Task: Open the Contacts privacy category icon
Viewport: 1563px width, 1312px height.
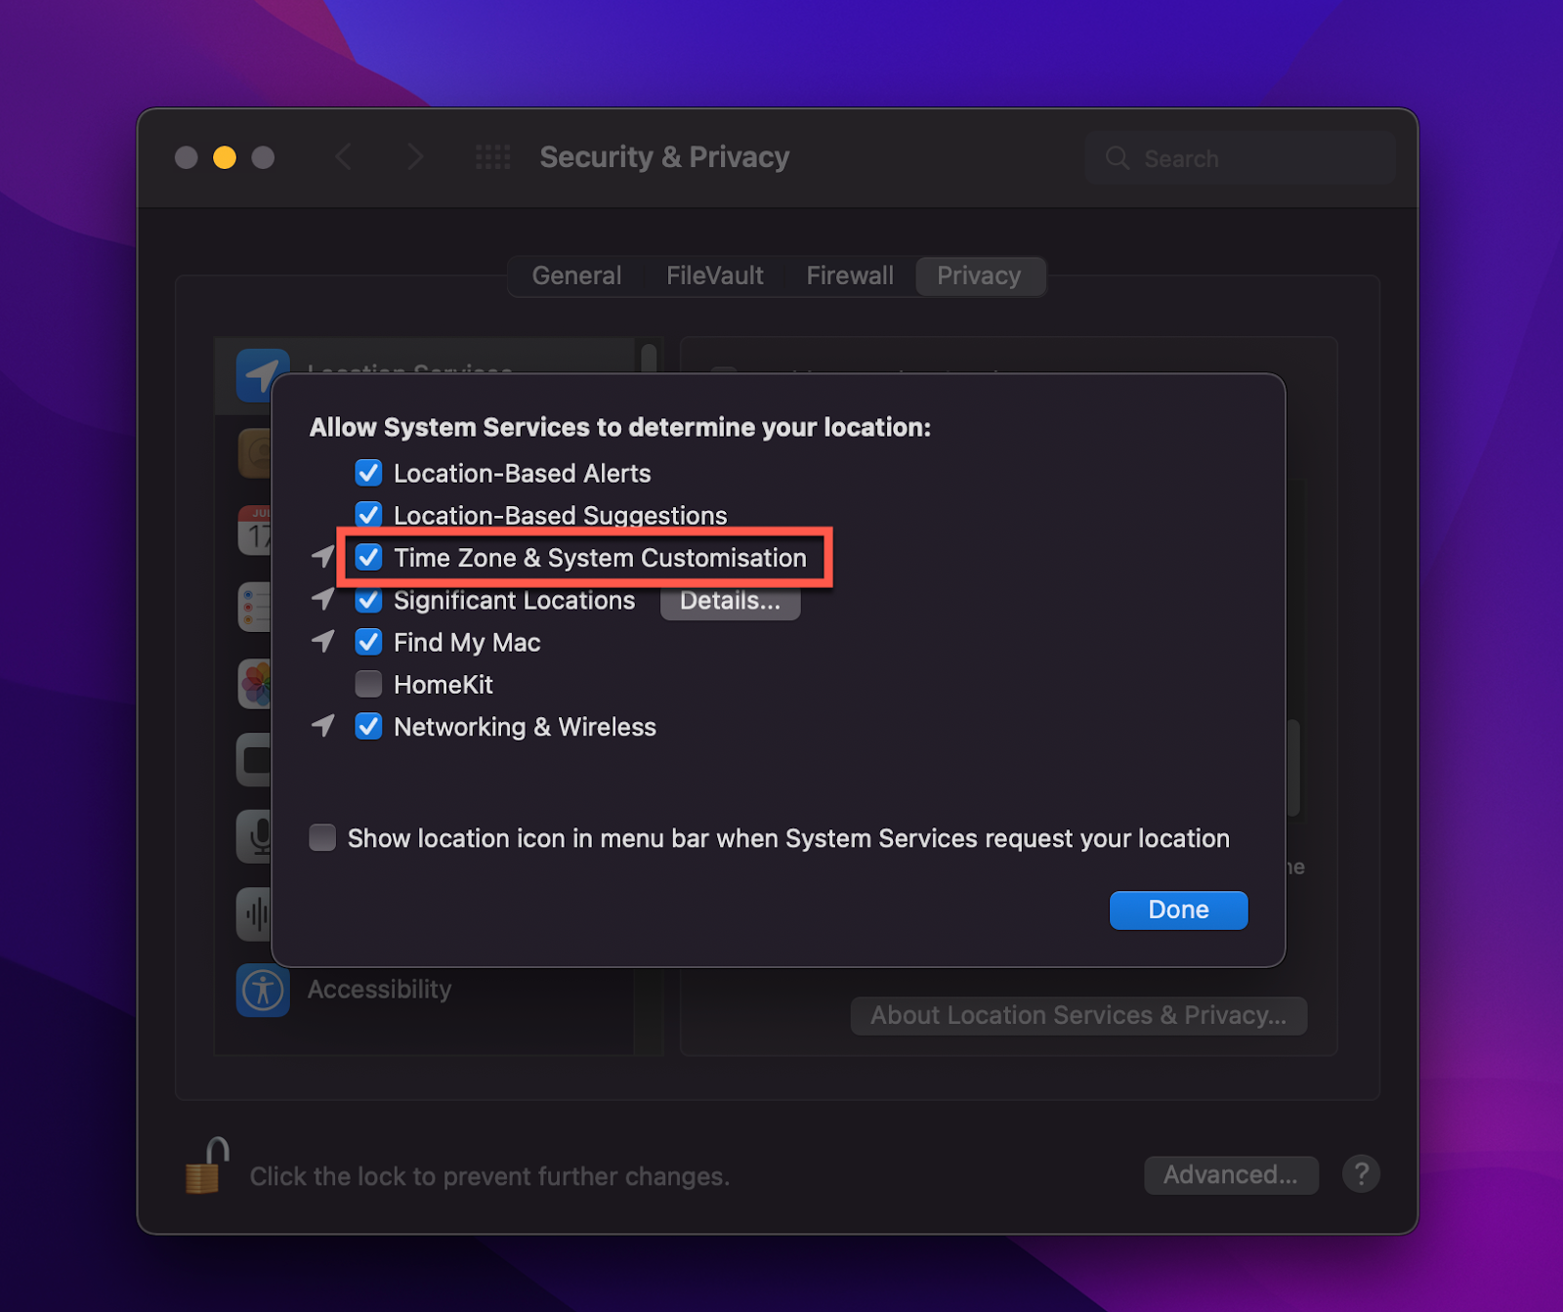Action: click(x=254, y=453)
